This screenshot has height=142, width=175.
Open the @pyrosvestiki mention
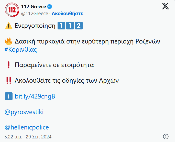24,112
